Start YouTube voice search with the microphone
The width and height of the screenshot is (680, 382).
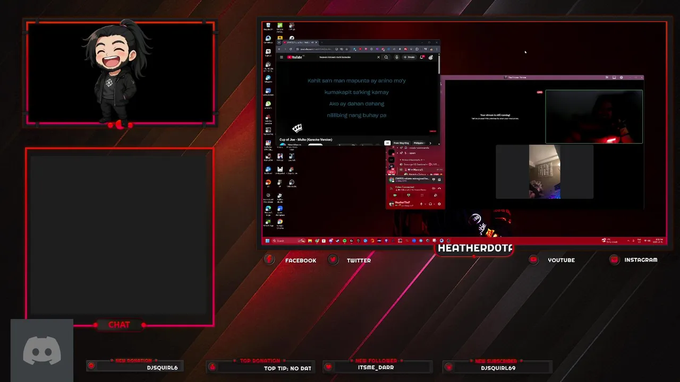pyautogui.click(x=397, y=57)
